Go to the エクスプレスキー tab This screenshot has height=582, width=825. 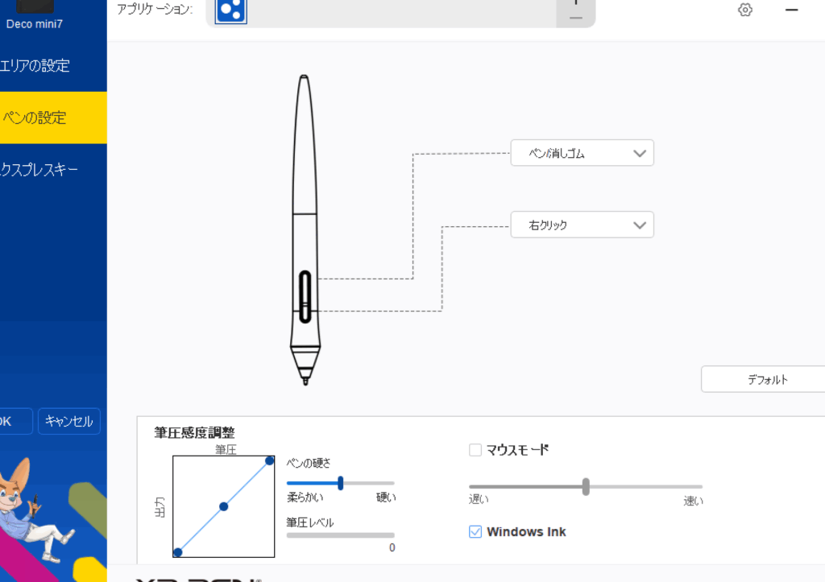(x=53, y=169)
